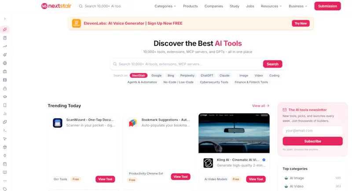Open the price tag sidebar icon
This screenshot has width=352, height=191.
click(x=5, y=189)
